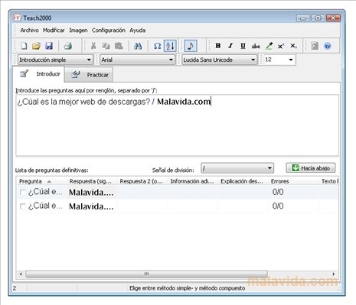This screenshot has height=305, width=356.
Task: Click the horizontal scrollbar thumb in the list
Action: click(x=147, y=274)
